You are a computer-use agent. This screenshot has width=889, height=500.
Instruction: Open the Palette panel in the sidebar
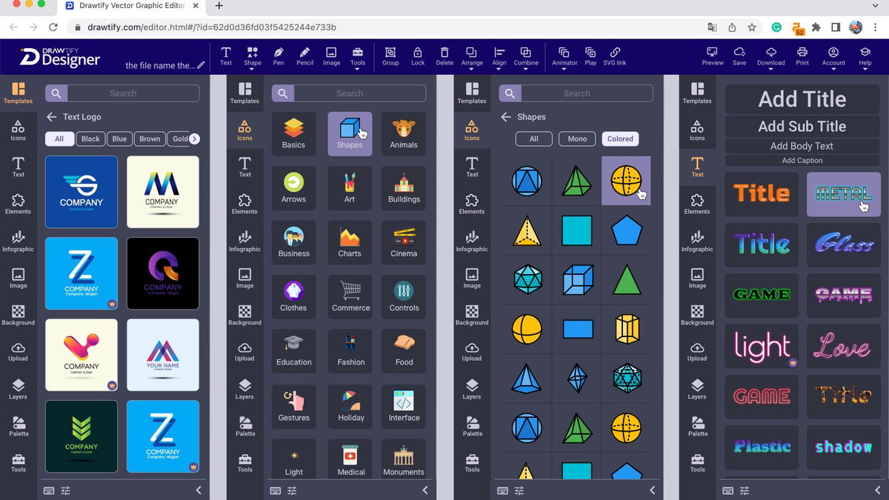18,426
